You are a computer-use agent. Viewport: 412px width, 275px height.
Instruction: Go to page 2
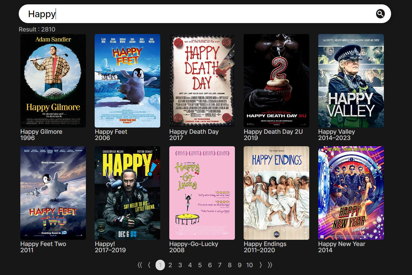tap(170, 265)
